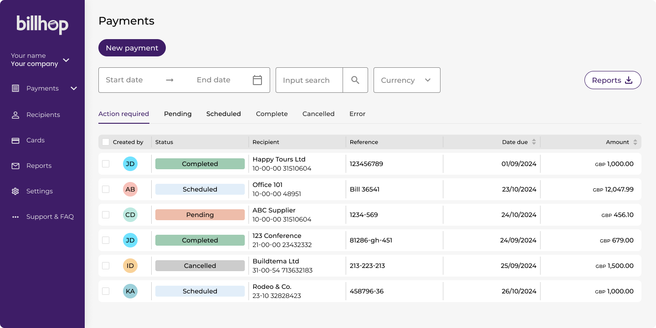Download reports with the Reports button

[613, 80]
